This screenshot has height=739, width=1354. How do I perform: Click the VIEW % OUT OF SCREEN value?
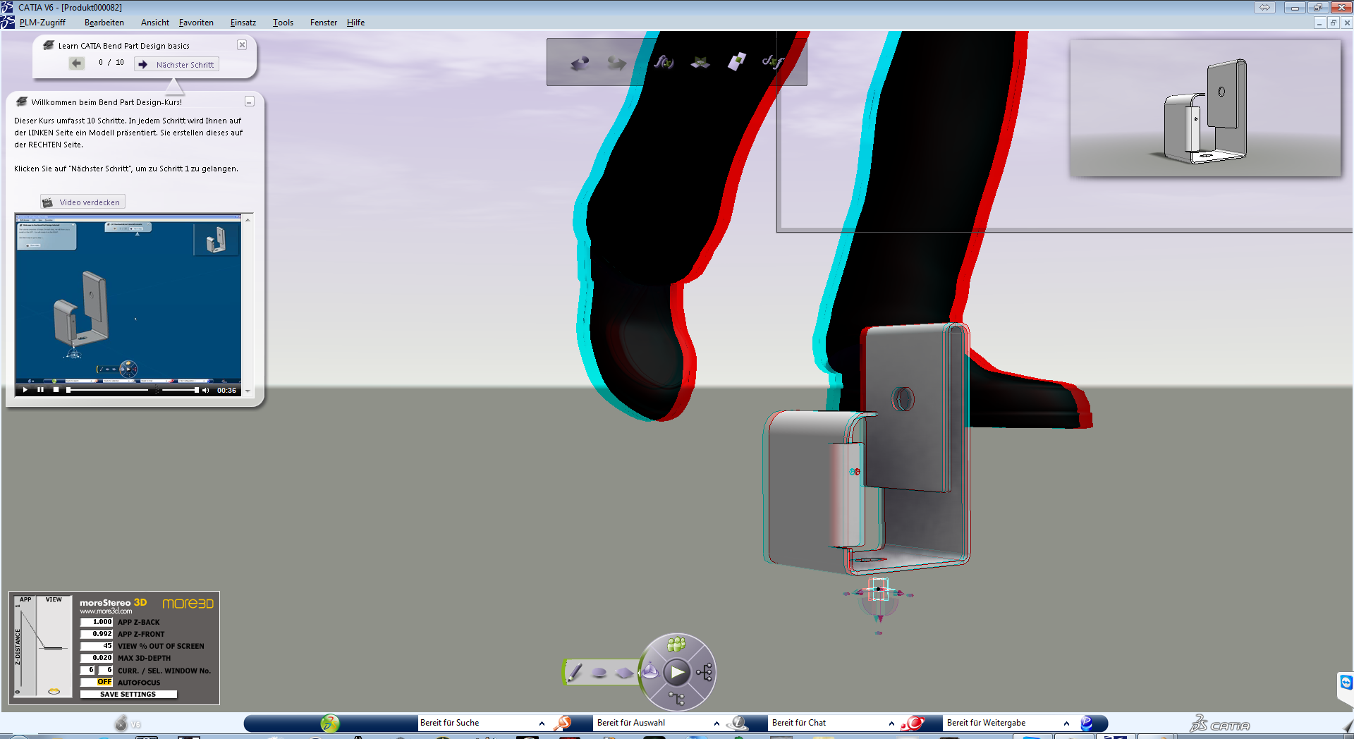97,646
